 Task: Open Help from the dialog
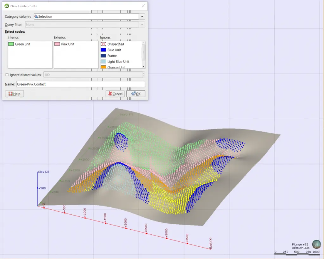coord(14,93)
